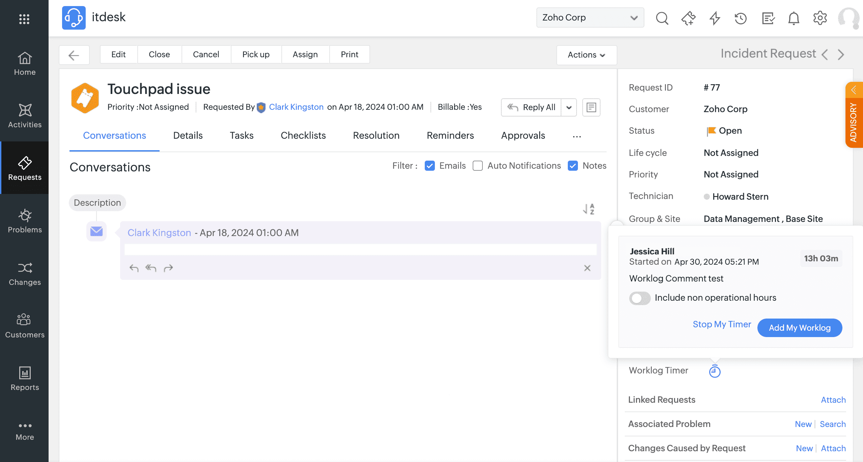Open the notifications bell icon

794,18
